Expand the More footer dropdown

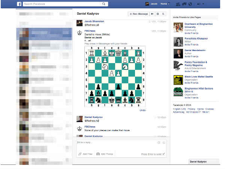(x=206, y=112)
